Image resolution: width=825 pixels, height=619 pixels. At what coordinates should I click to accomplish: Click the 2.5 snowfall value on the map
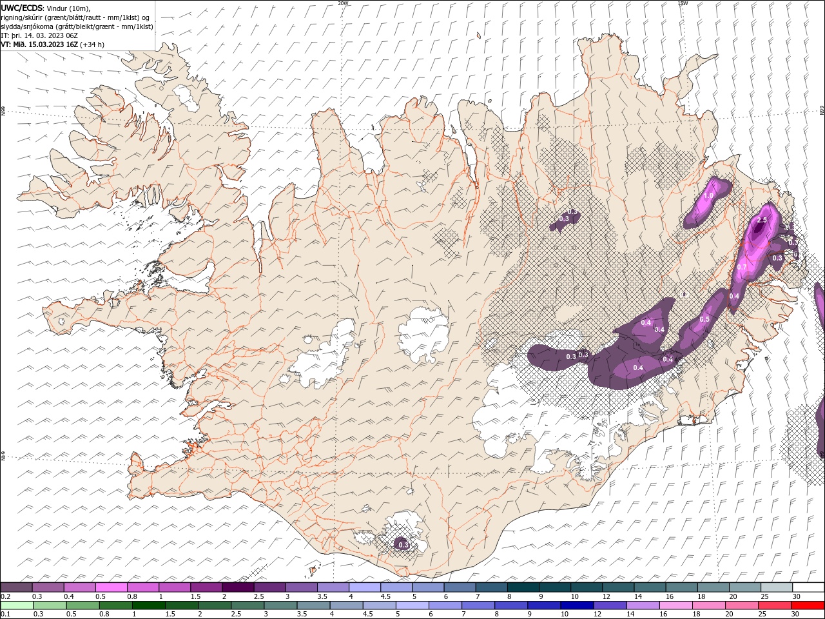tap(762, 220)
